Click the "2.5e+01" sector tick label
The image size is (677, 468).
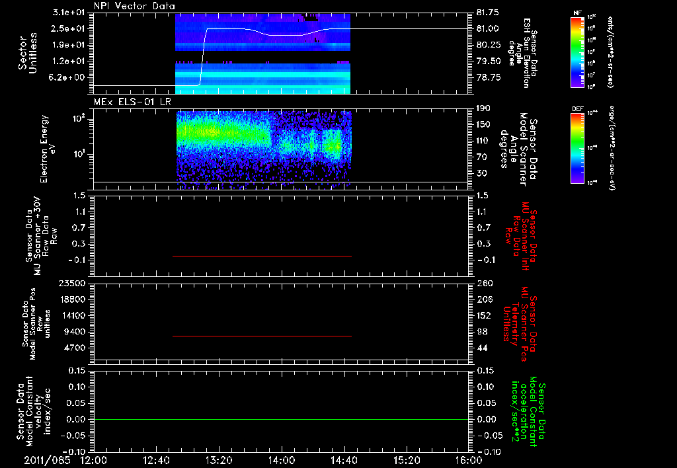tap(69, 28)
